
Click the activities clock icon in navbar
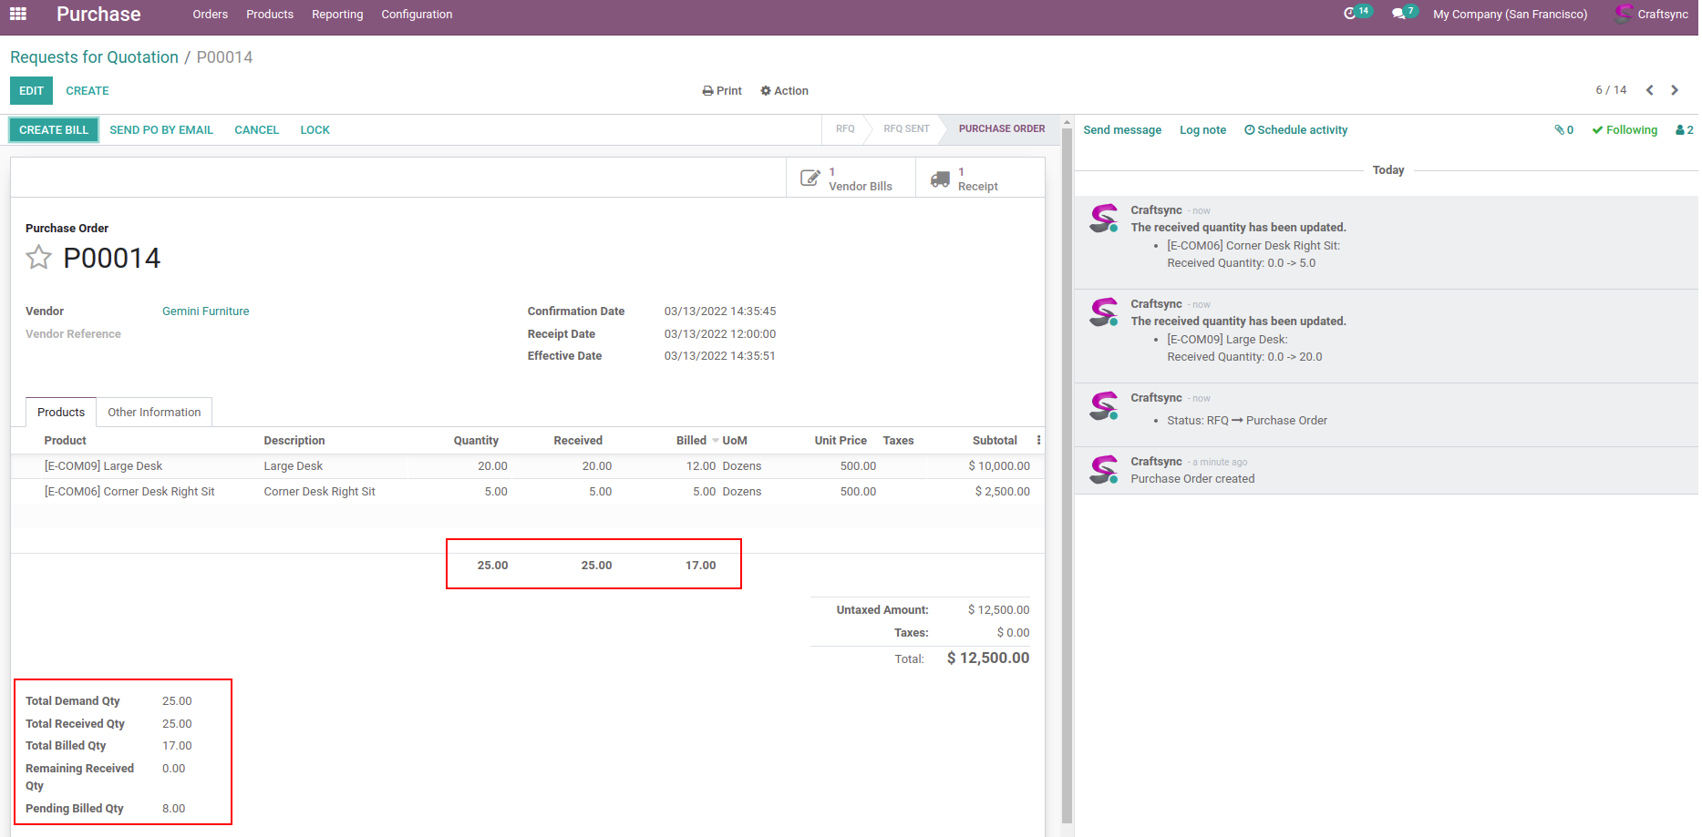pos(1350,14)
